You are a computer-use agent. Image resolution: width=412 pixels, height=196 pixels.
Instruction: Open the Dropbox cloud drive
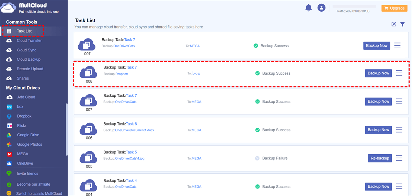click(24, 116)
